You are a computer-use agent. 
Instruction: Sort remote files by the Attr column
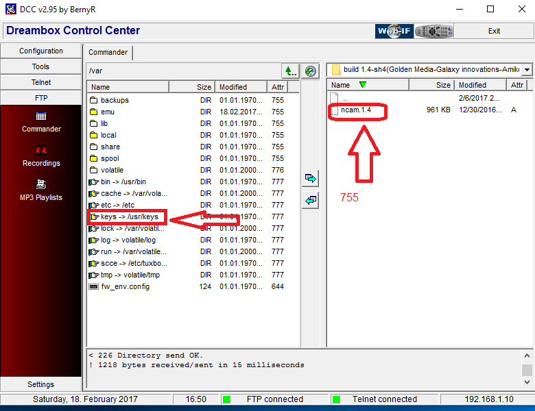click(277, 87)
